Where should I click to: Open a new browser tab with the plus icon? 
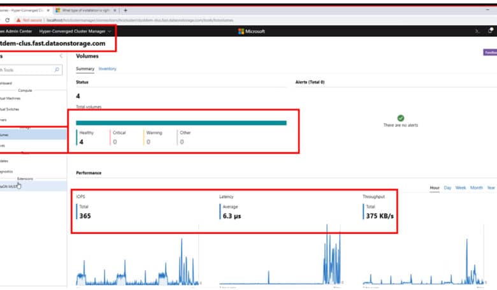(126, 10)
